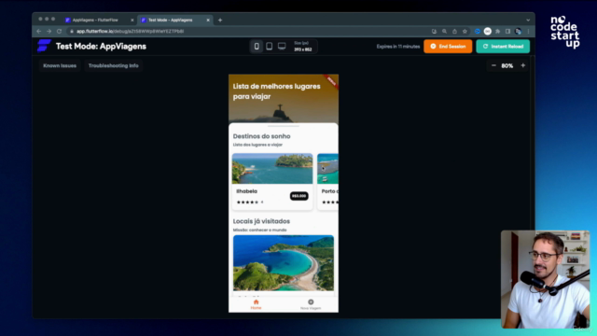Open the browser zoom magnifier icon
This screenshot has height=336, width=597.
[x=444, y=31]
